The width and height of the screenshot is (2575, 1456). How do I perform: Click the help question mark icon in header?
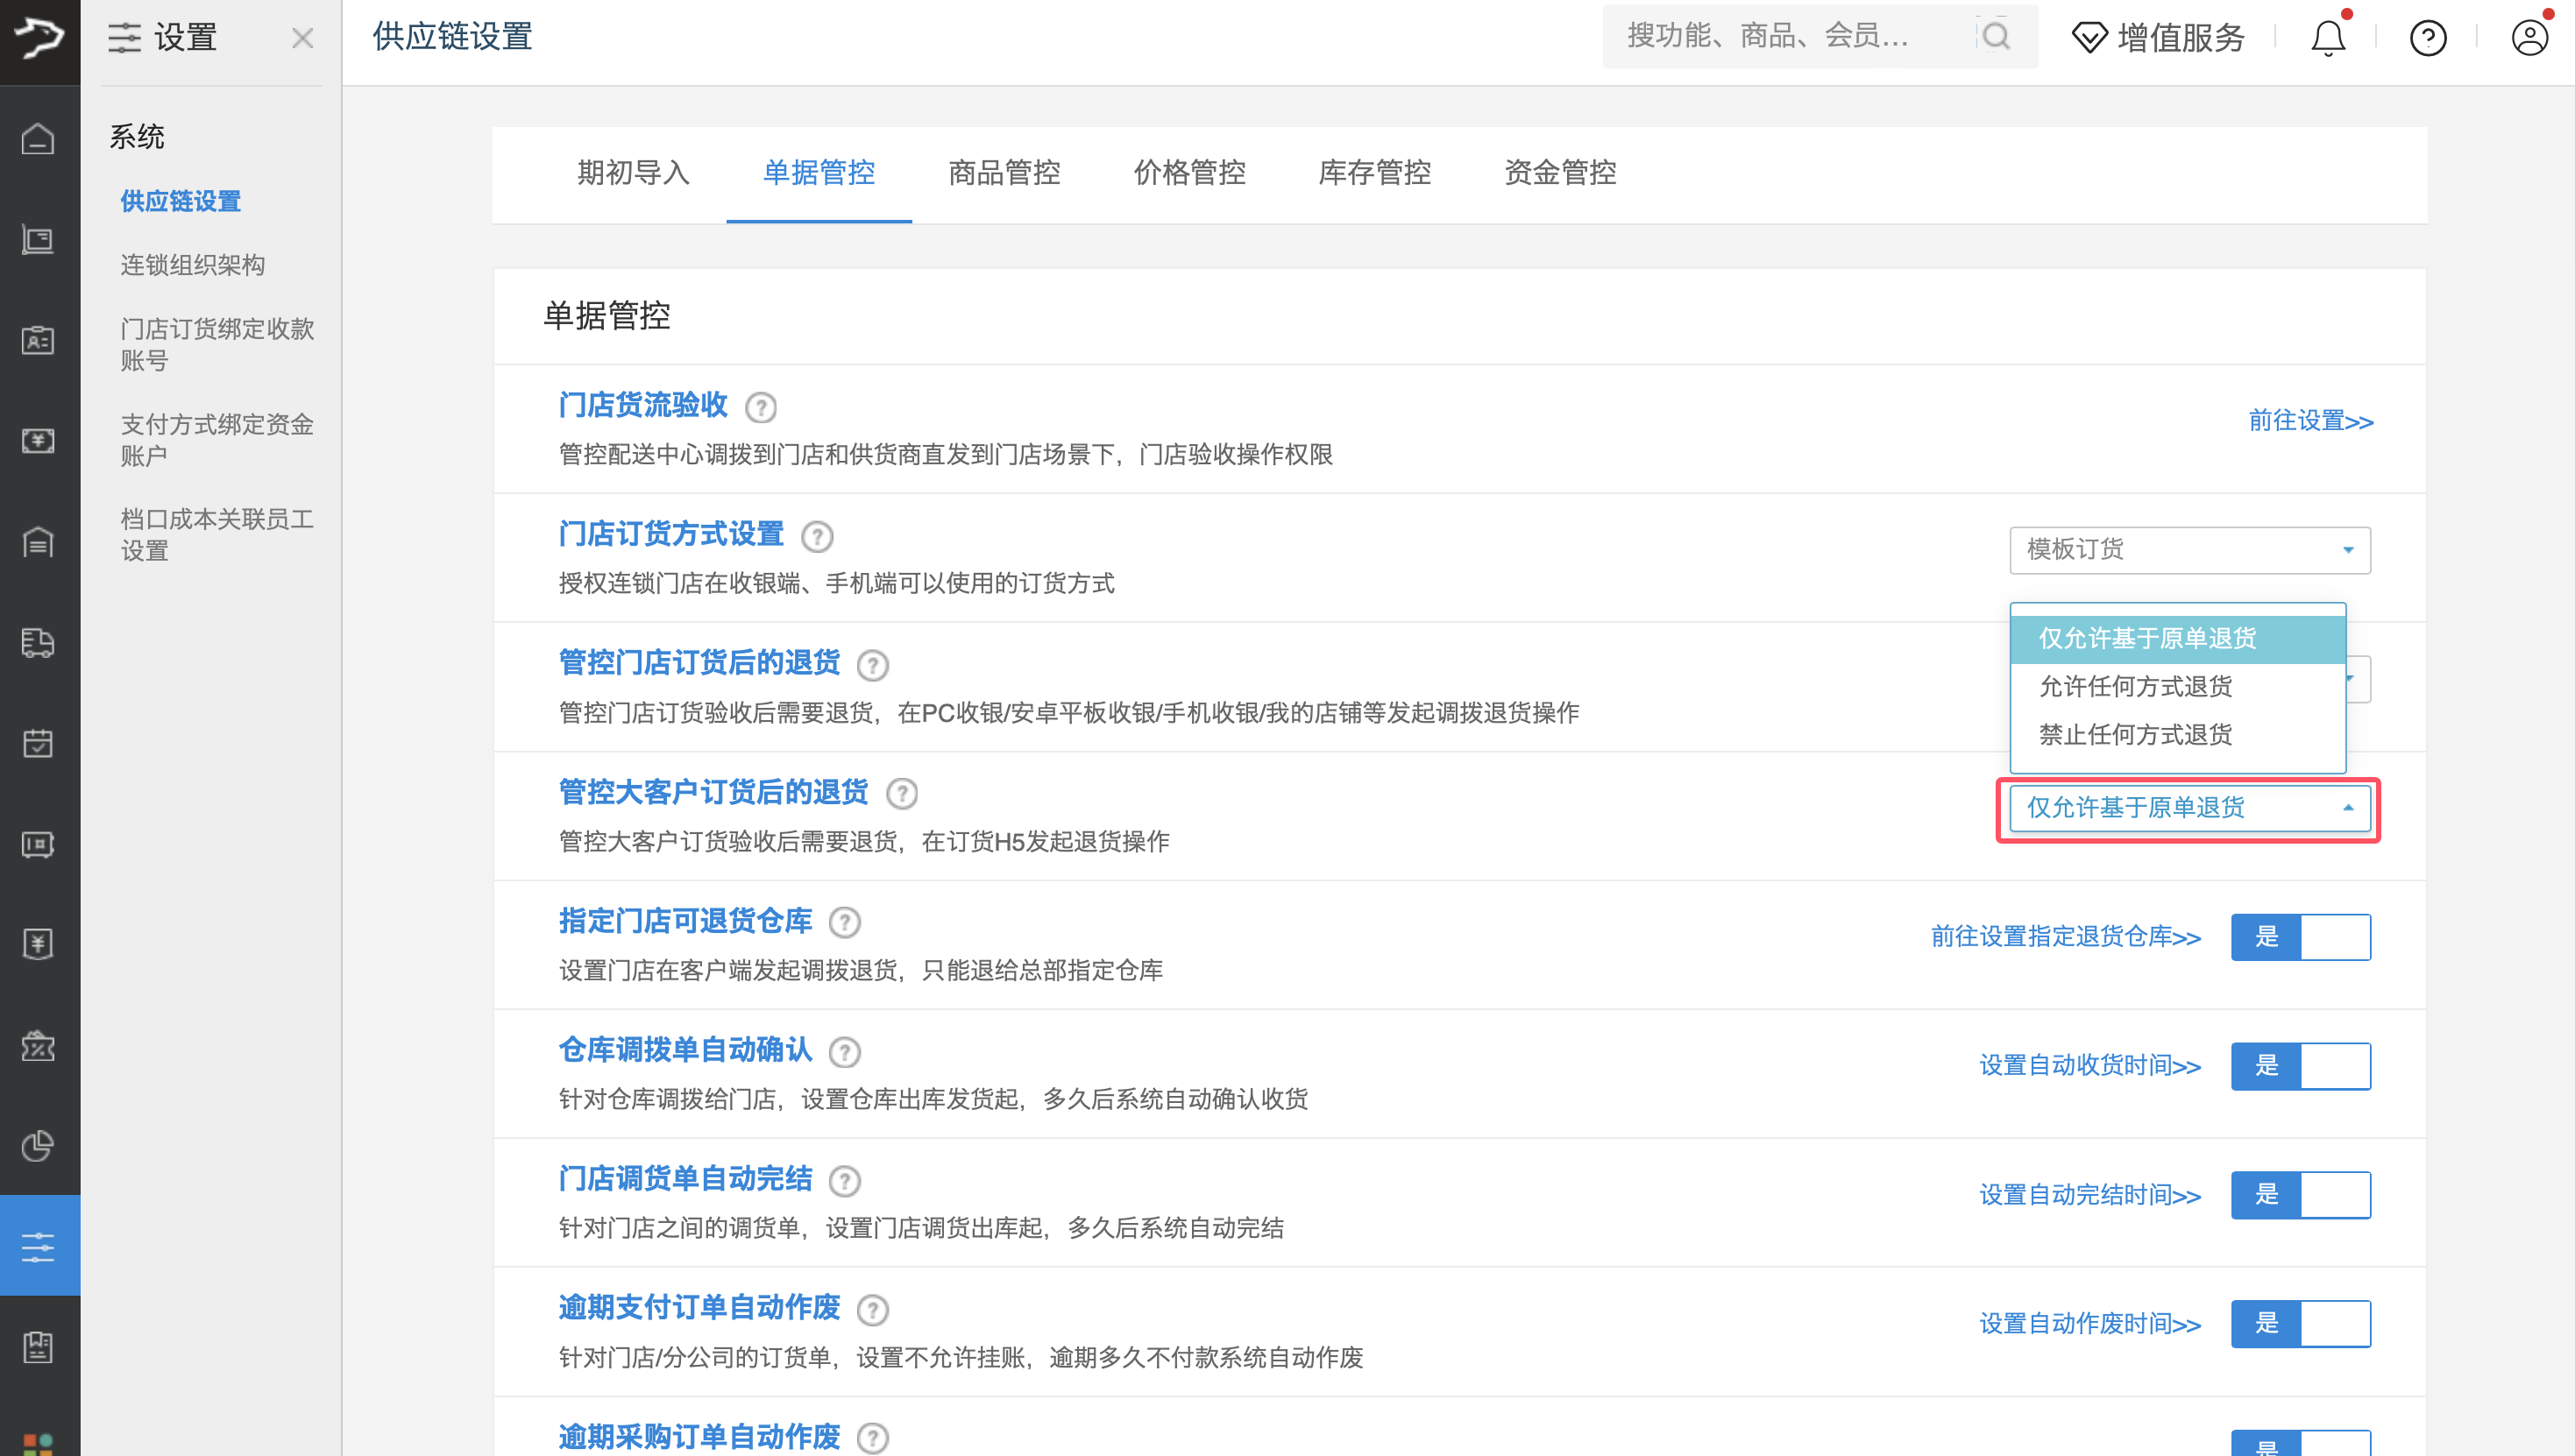click(x=2428, y=38)
